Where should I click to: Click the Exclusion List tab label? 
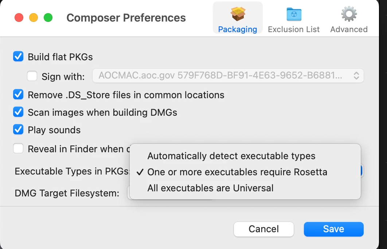point(294,30)
